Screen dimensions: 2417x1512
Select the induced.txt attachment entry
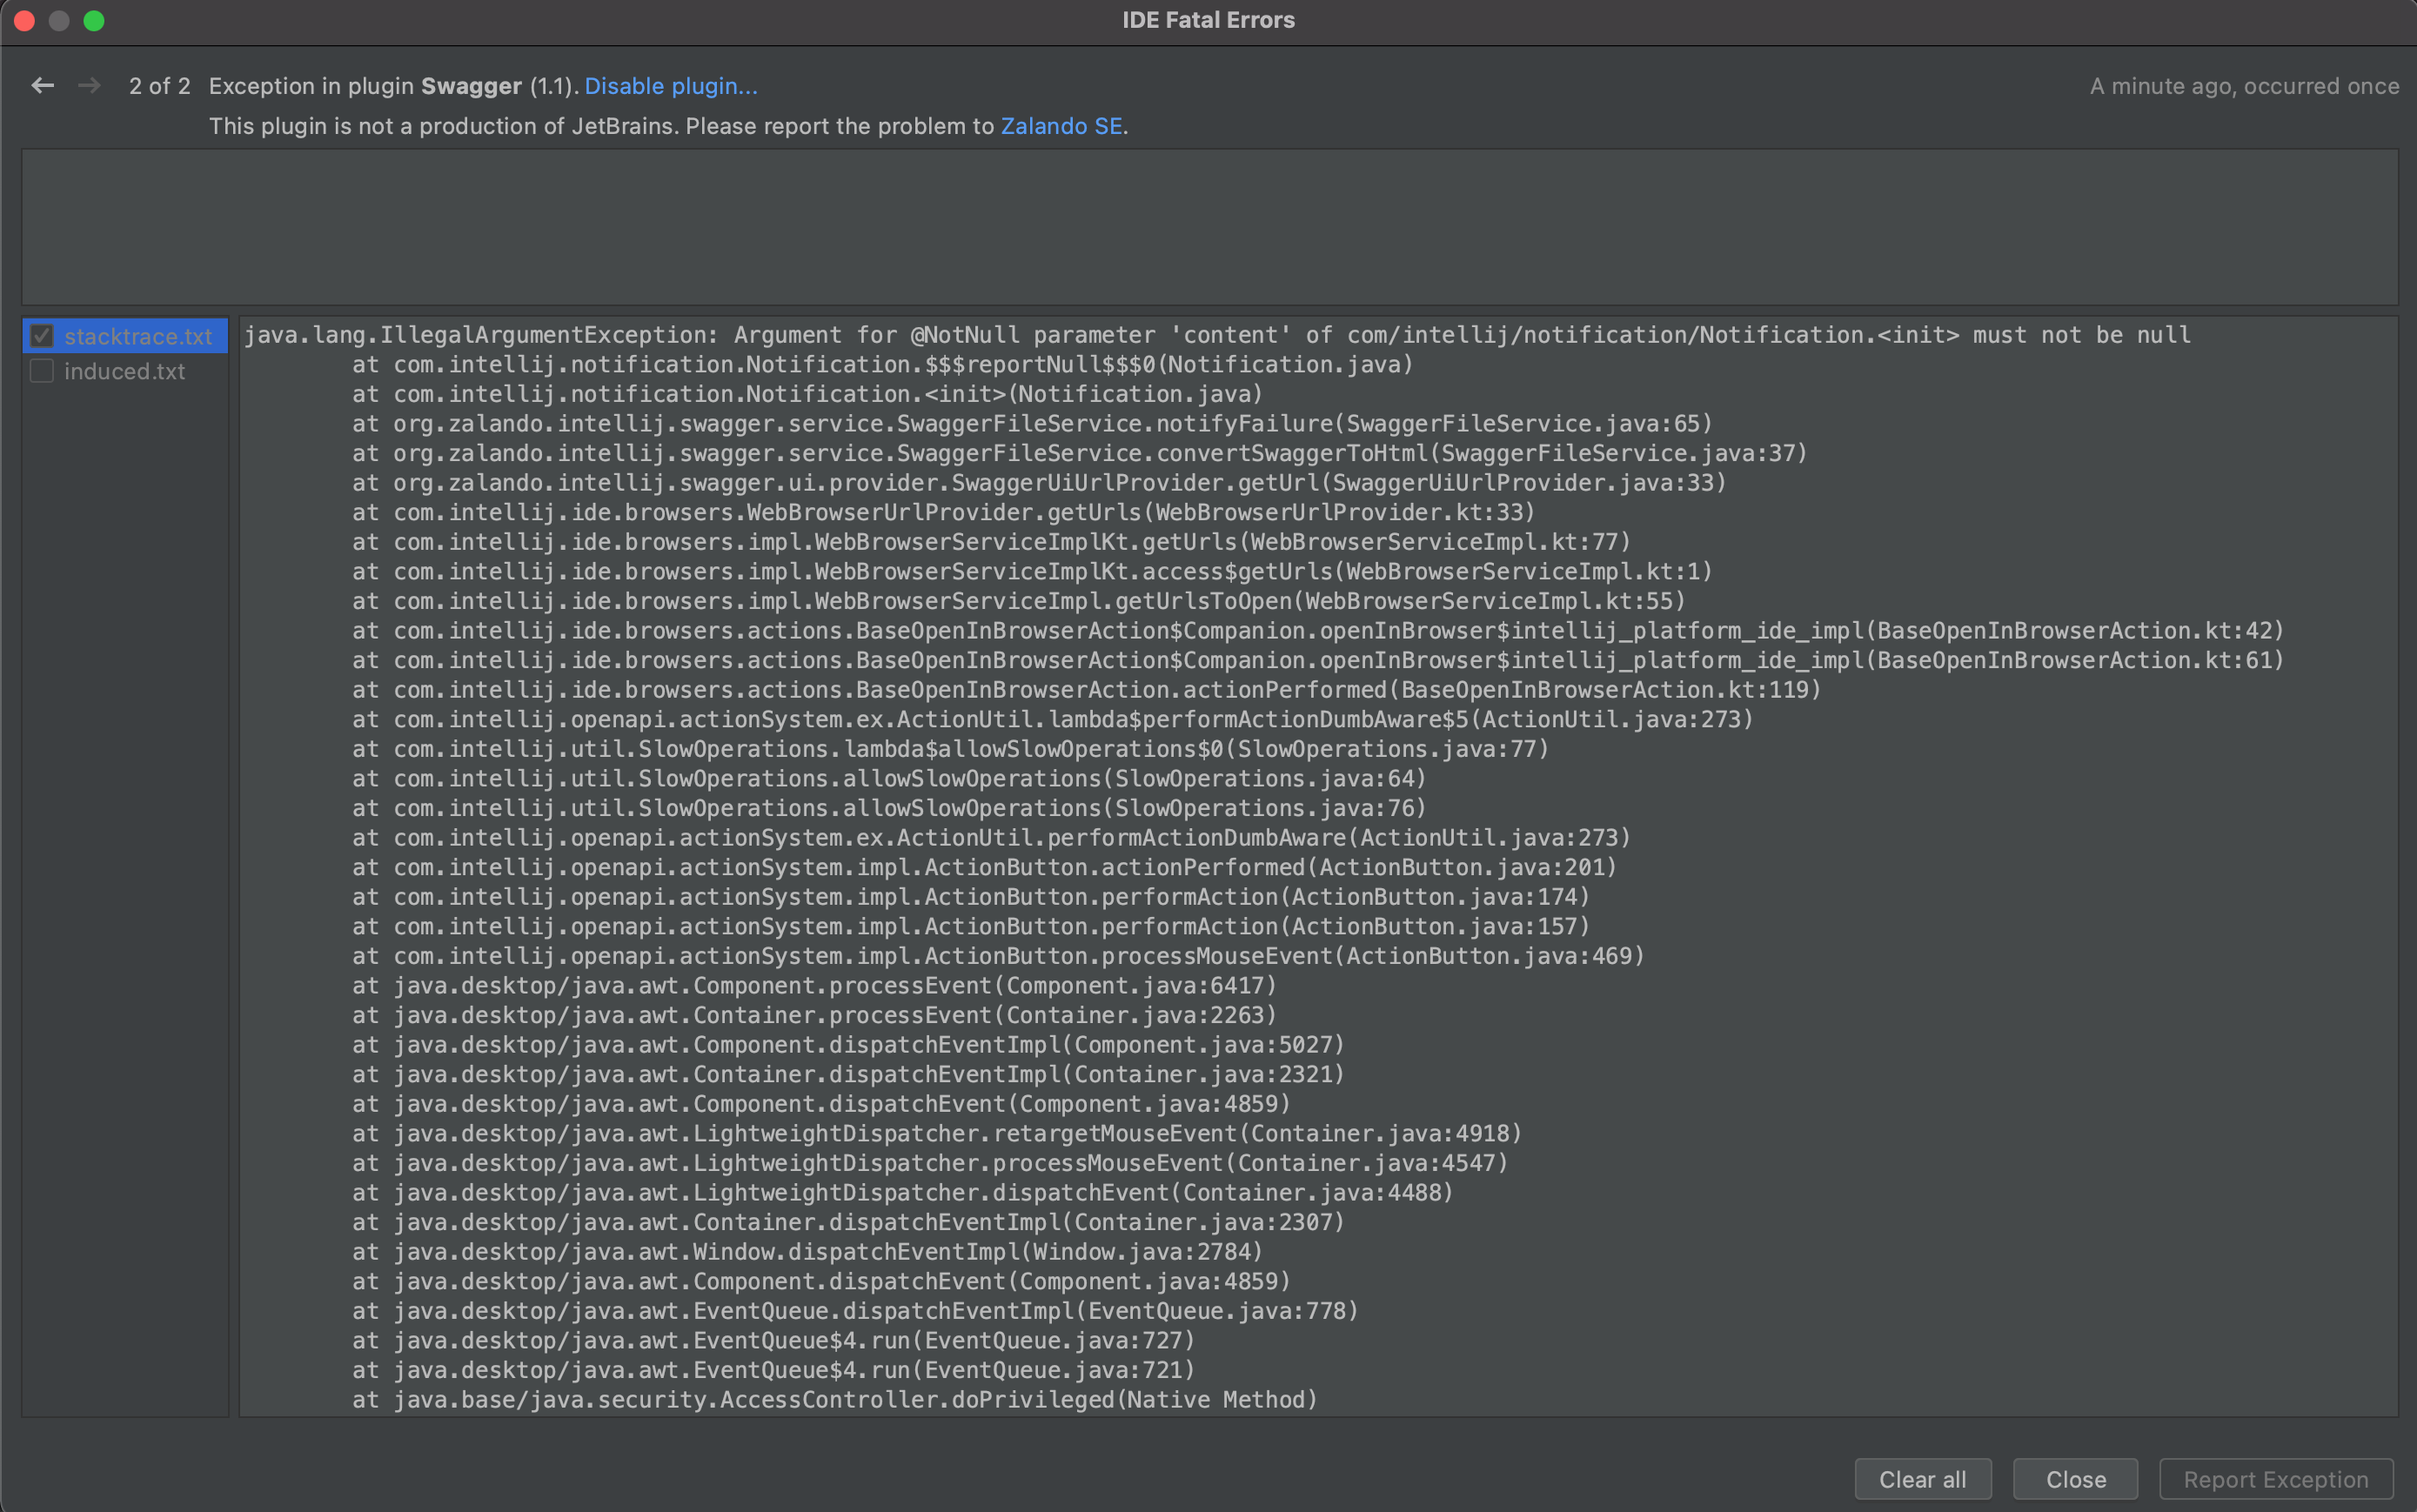click(124, 371)
